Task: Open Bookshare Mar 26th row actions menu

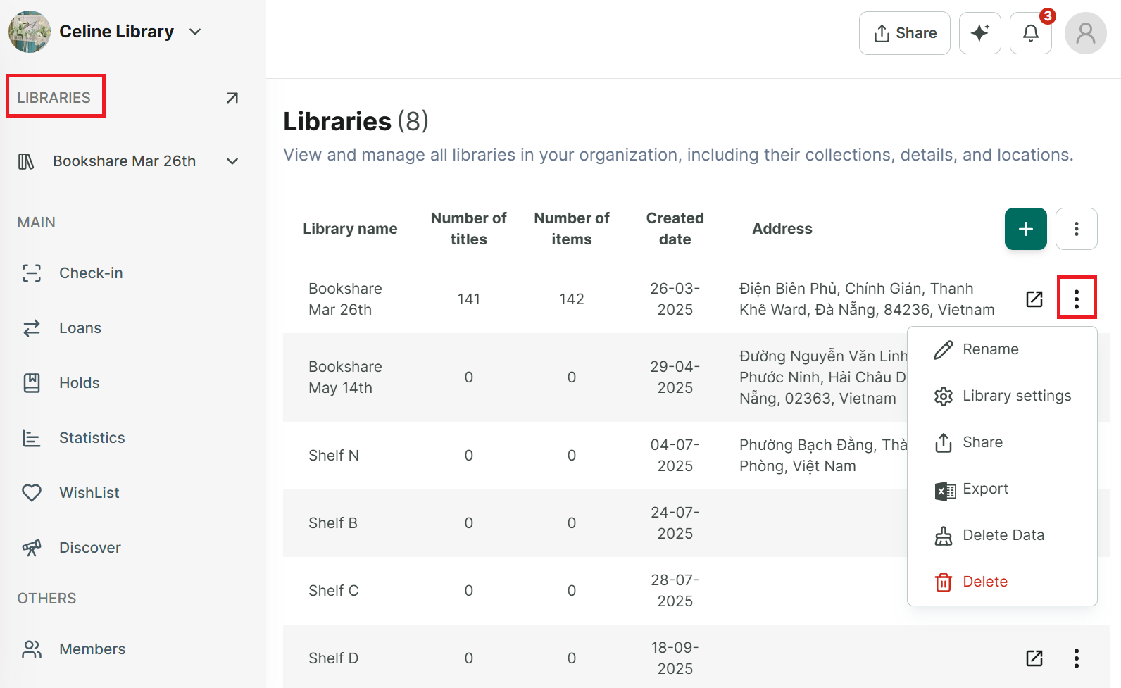Action: pos(1076,299)
